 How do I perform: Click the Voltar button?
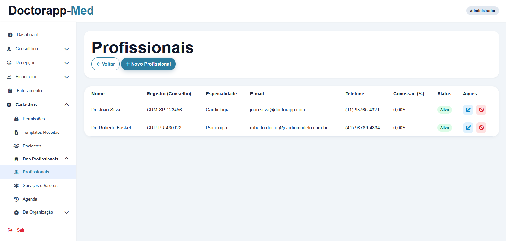pos(105,64)
